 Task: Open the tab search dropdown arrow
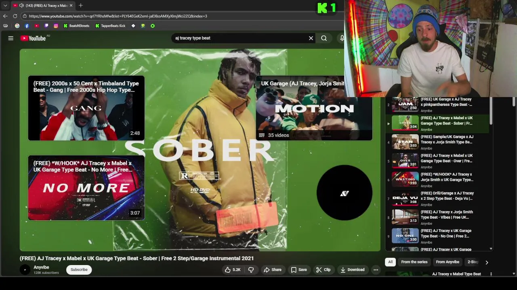pos(5,6)
